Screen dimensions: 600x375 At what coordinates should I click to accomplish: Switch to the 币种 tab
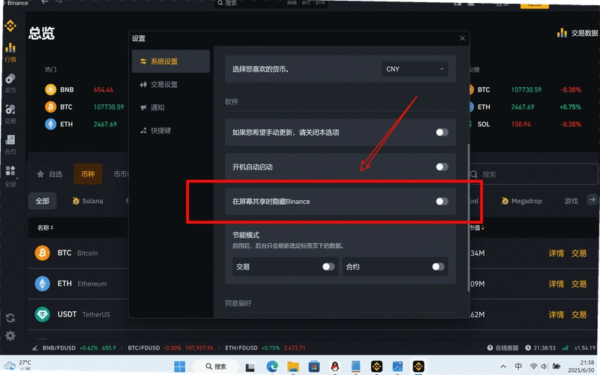coord(88,174)
